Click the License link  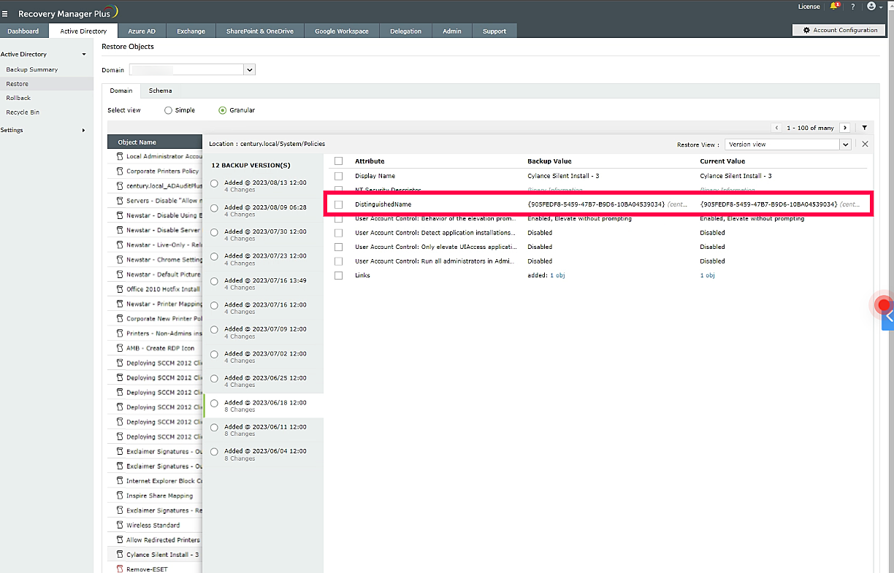[x=809, y=7]
